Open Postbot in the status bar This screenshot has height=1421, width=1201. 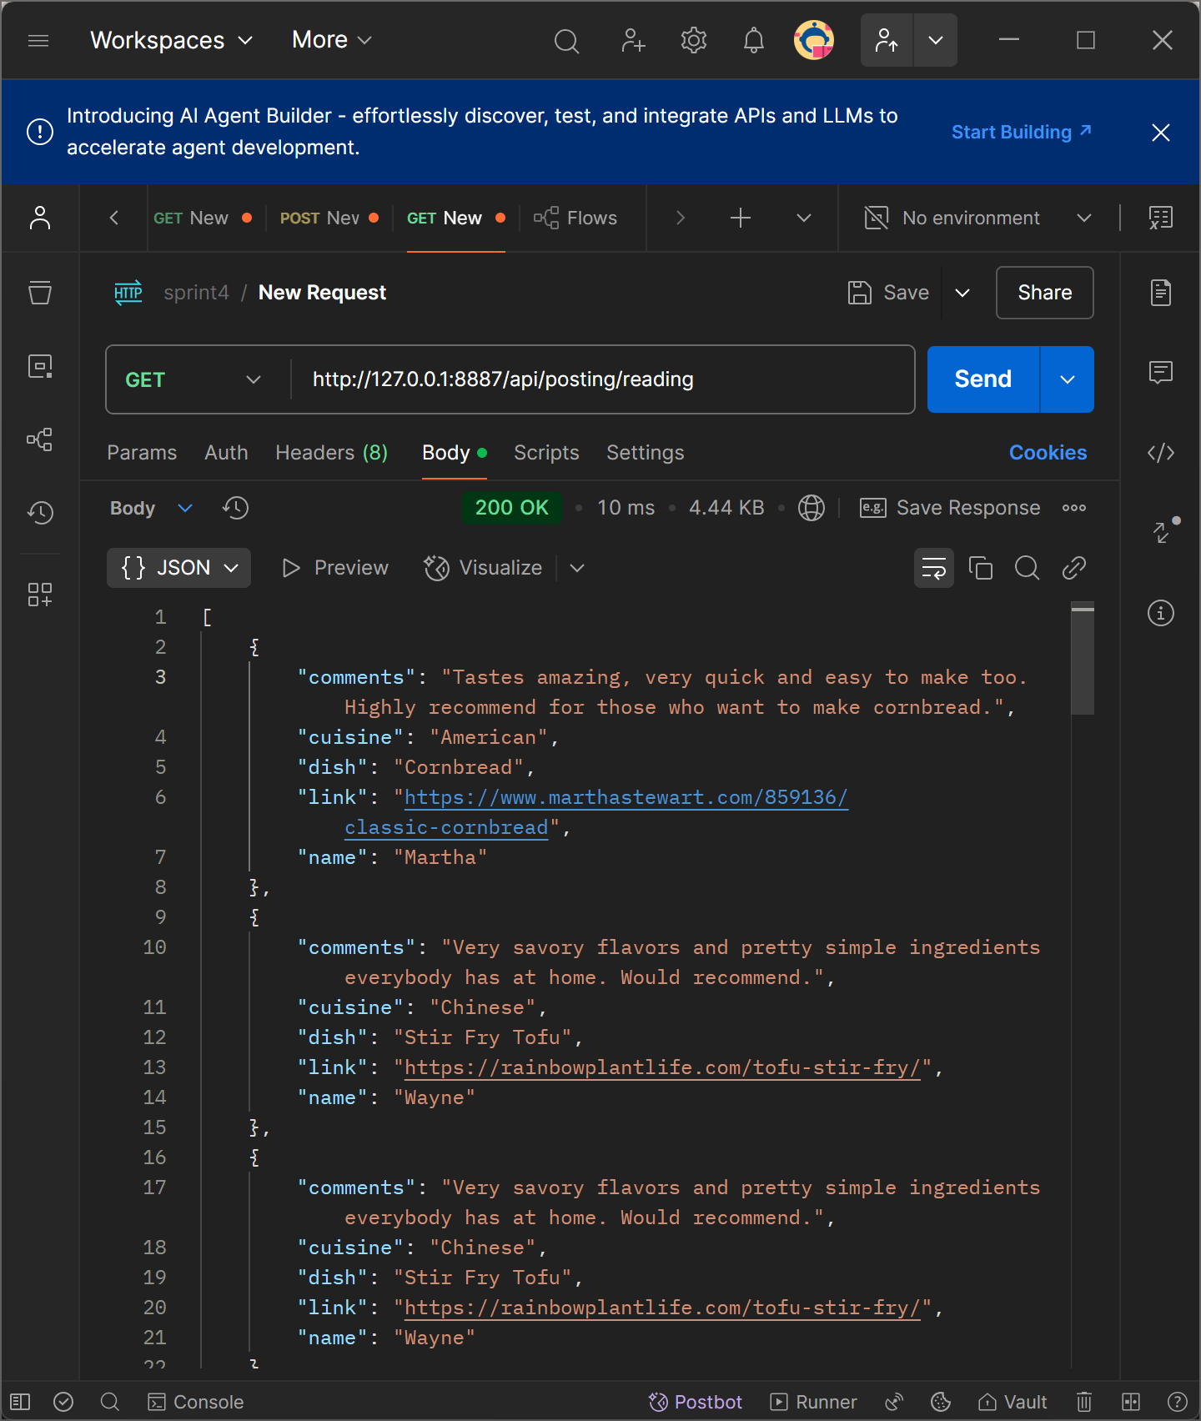coord(696,1402)
